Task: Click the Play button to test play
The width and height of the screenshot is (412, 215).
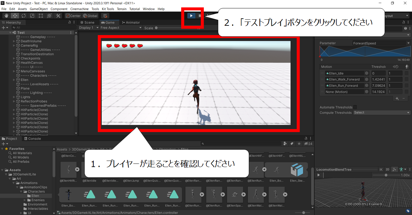Action: [x=192, y=15]
